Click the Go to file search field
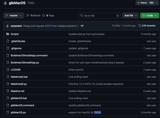 99,15
